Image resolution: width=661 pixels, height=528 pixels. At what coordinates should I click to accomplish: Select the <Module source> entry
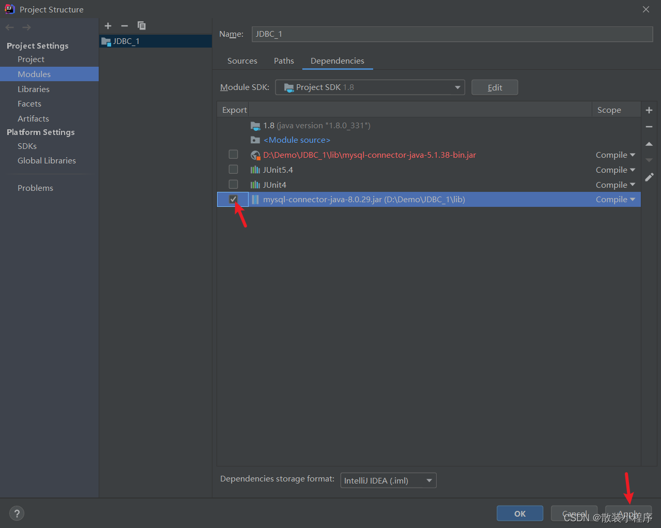[297, 140]
